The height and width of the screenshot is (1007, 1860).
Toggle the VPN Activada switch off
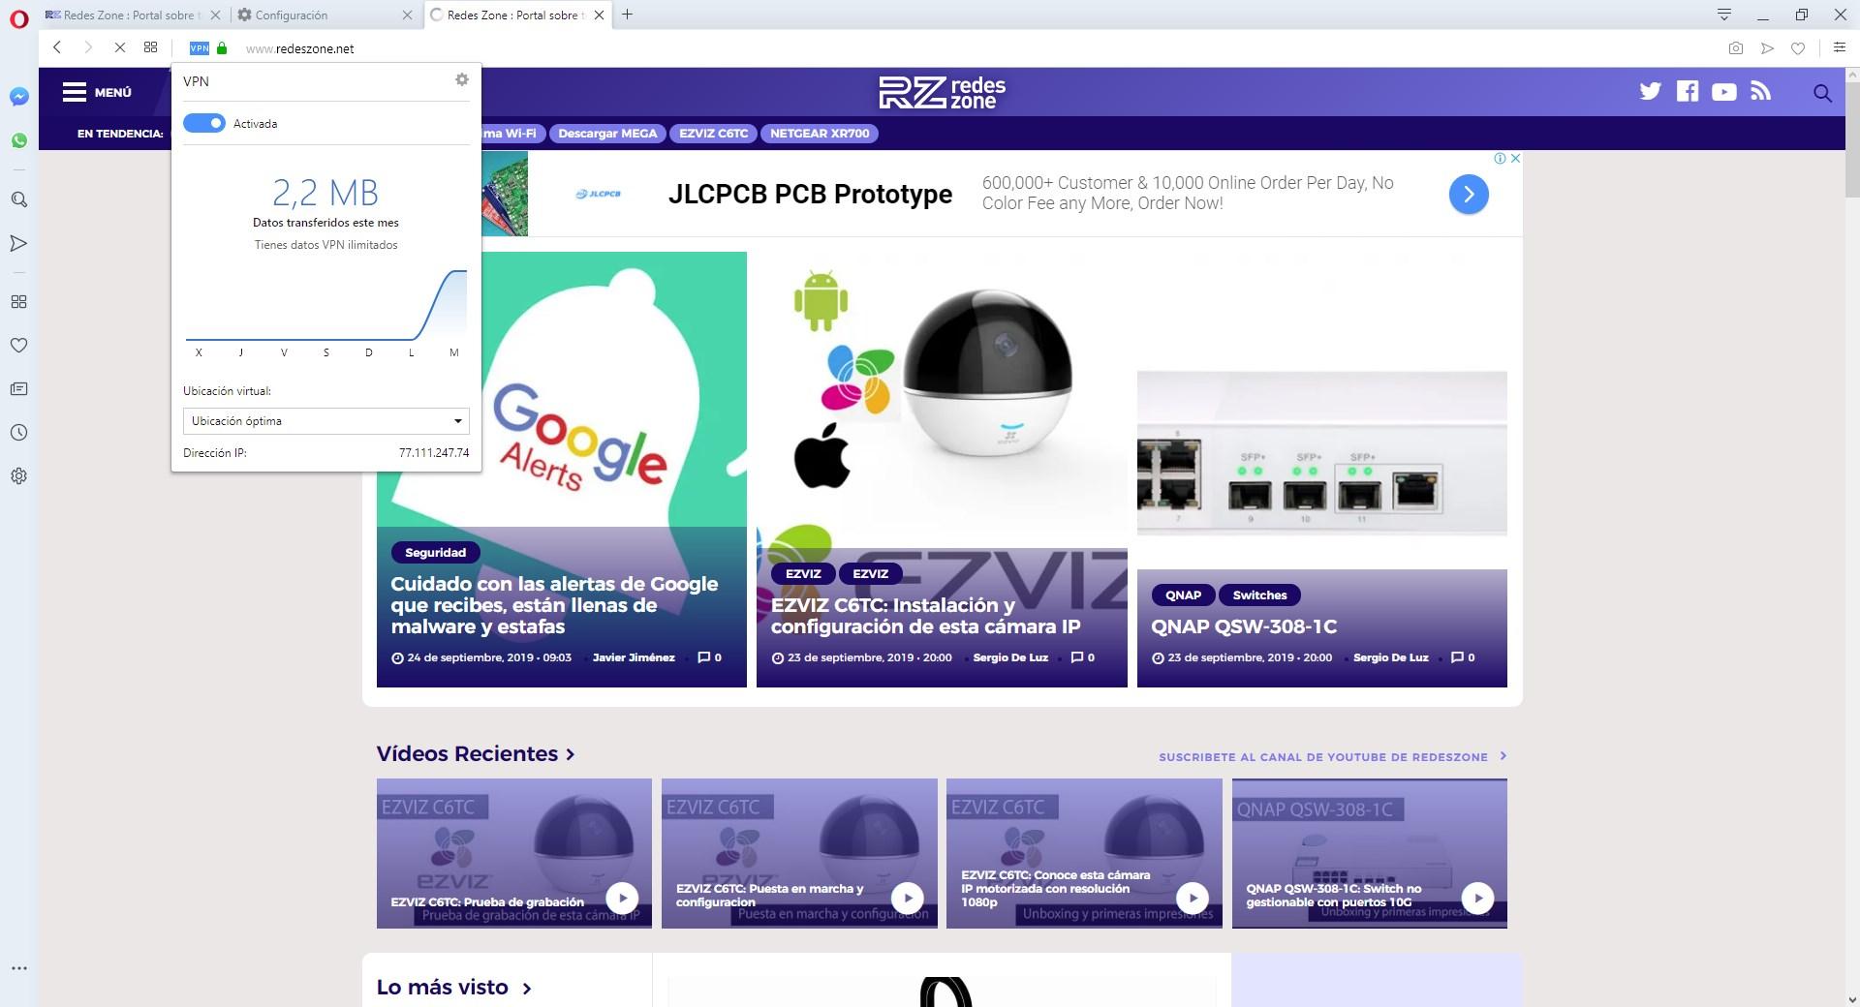pos(204,123)
